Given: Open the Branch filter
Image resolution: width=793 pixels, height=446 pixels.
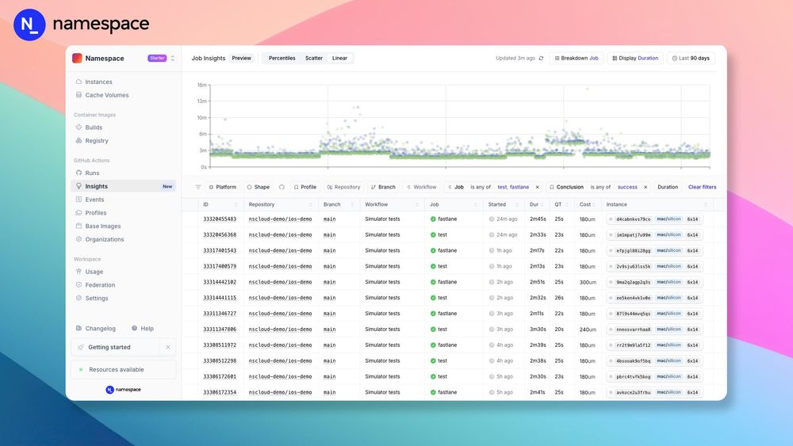Looking at the screenshot, I should (383, 187).
